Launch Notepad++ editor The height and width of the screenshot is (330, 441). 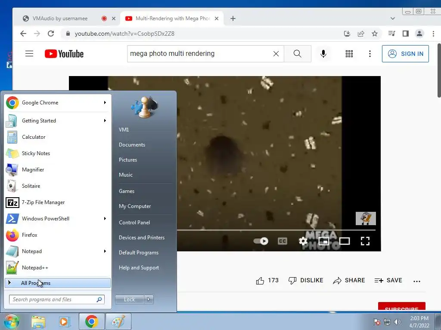click(x=57, y=267)
